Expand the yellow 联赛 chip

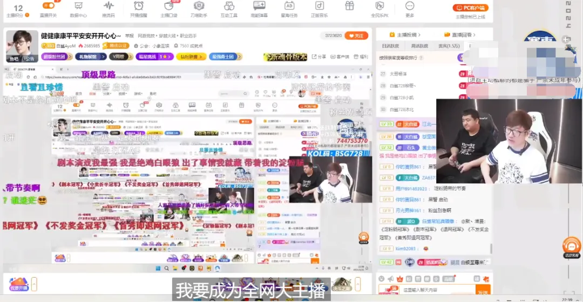pos(191,57)
